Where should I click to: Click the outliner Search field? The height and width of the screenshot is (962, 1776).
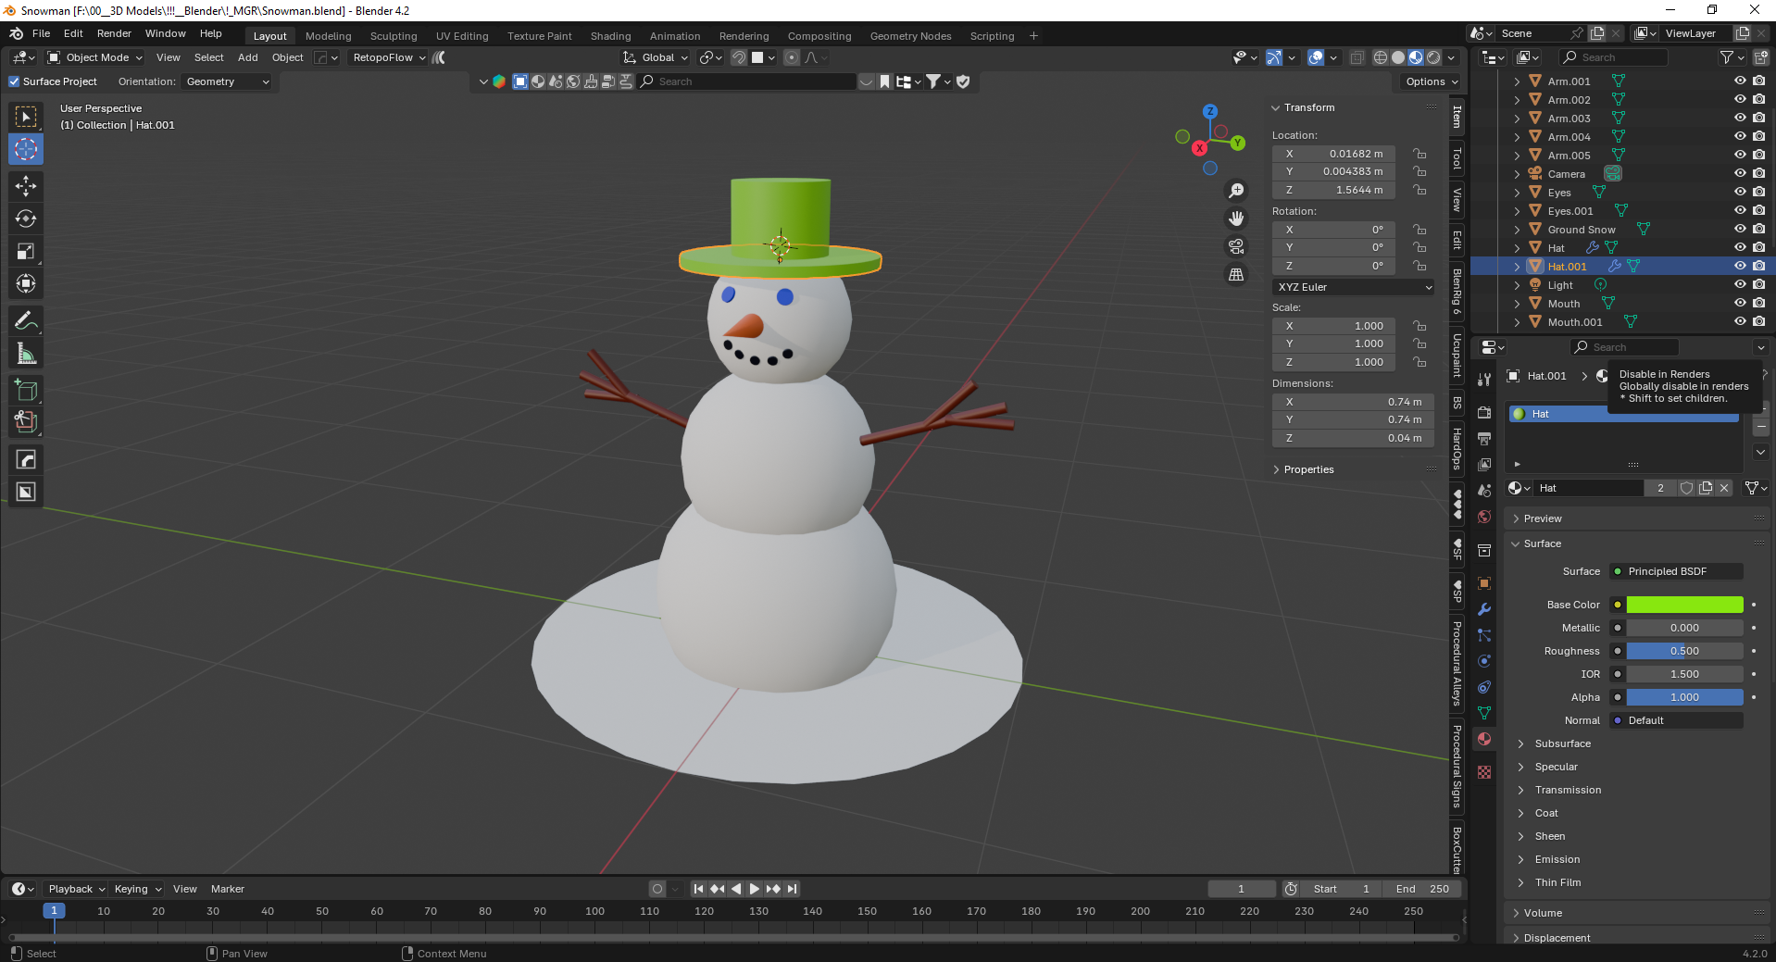[1613, 57]
